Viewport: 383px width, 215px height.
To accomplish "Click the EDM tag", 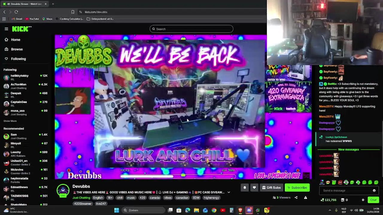I will pos(196,198).
